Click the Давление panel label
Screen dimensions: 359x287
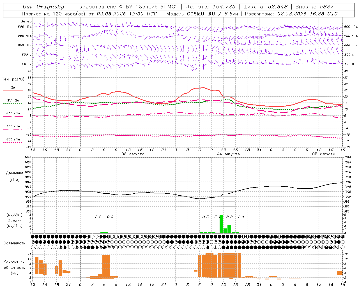click(15, 173)
